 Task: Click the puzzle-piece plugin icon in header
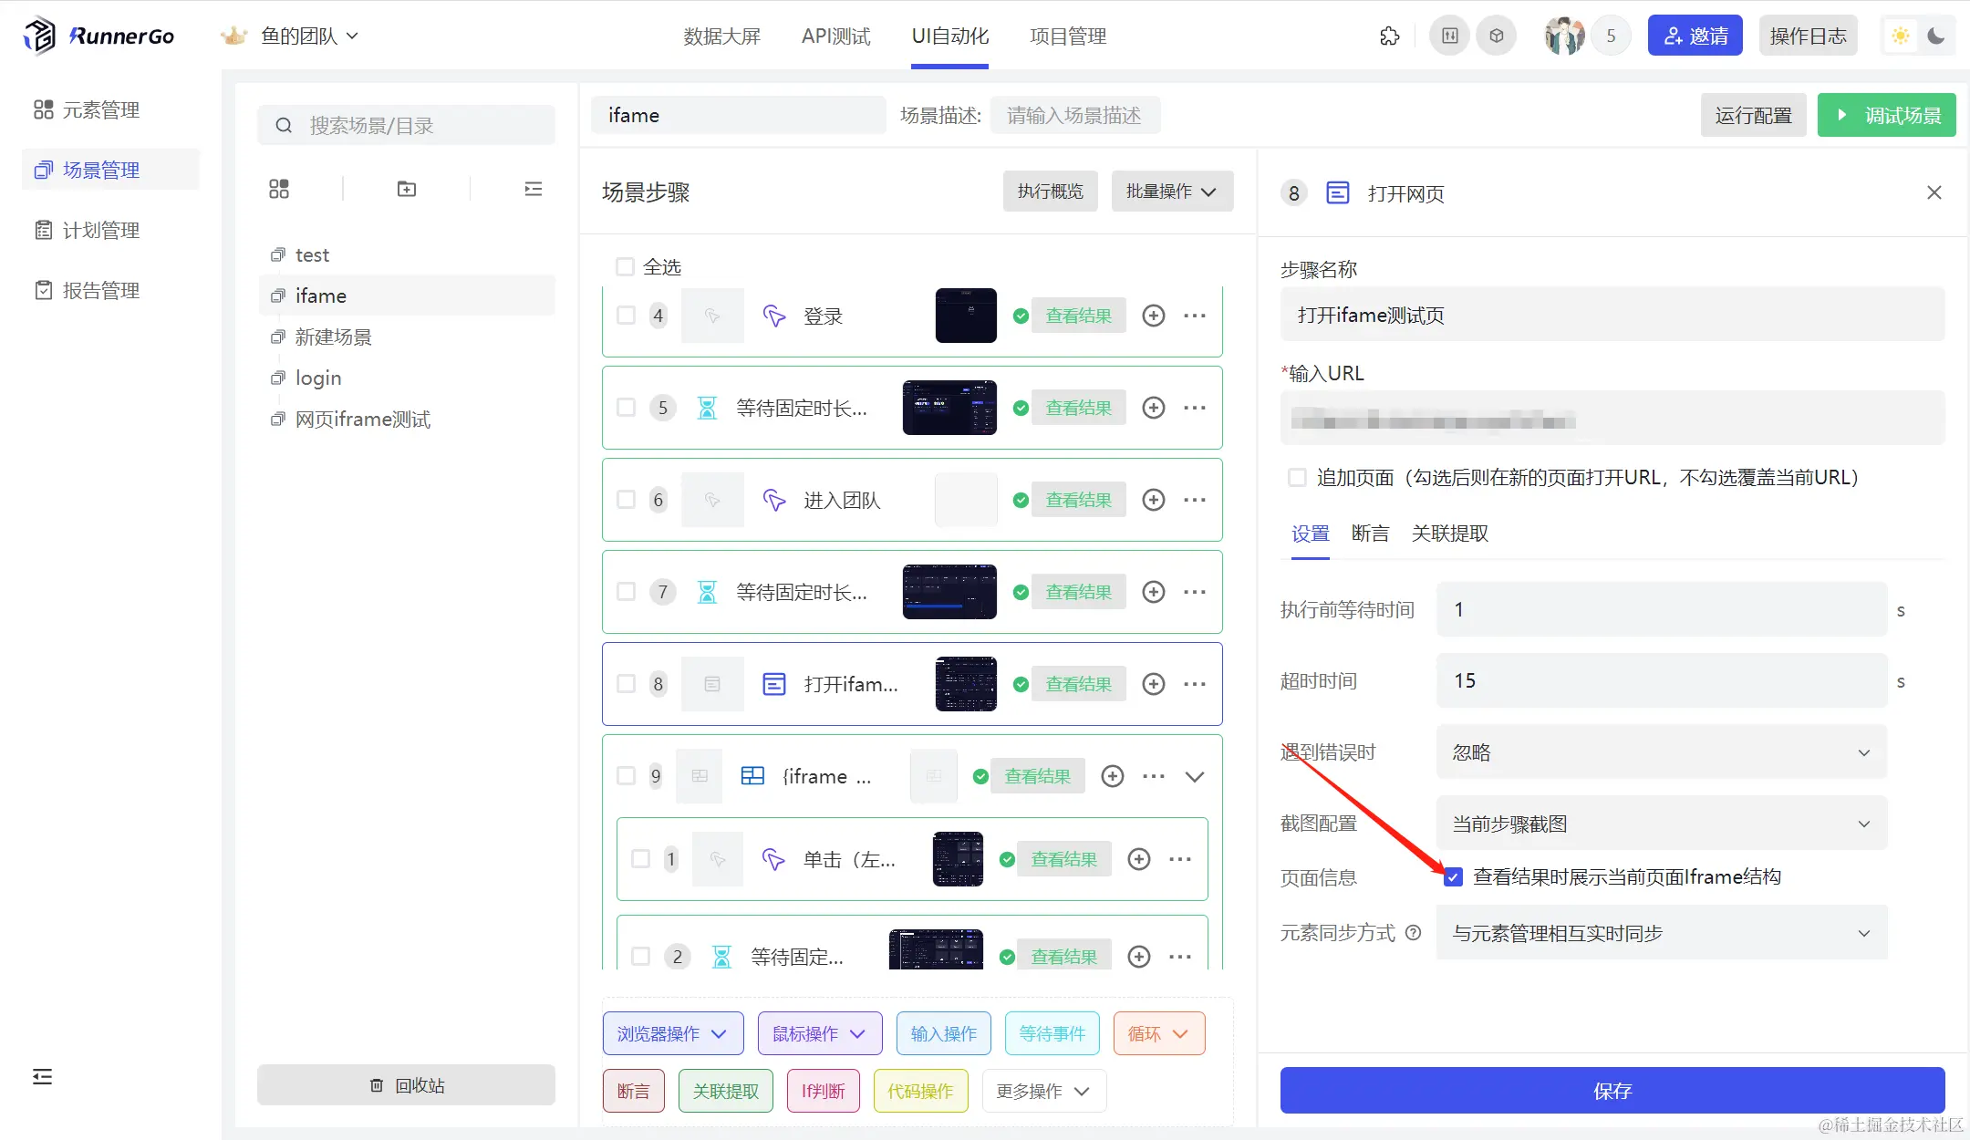coord(1389,36)
